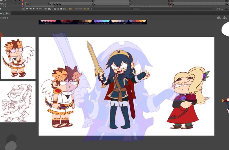
Task: Select the white blob shape off-stage right
Action: 225,29
